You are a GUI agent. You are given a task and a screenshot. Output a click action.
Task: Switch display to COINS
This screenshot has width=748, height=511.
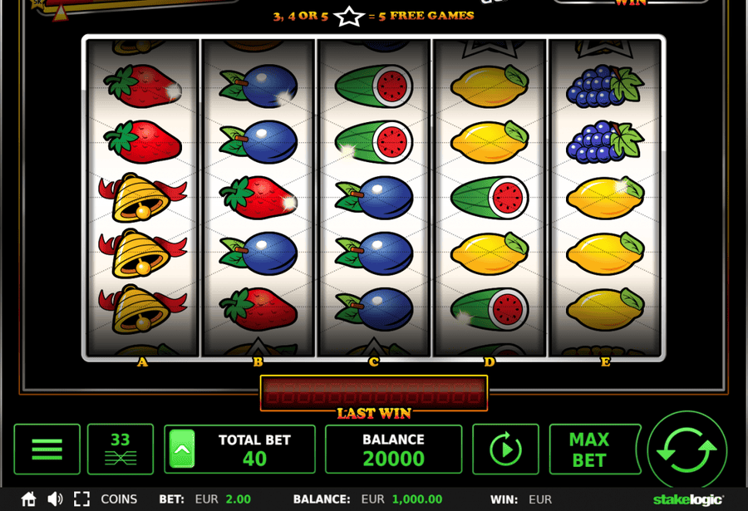pyautogui.click(x=119, y=499)
